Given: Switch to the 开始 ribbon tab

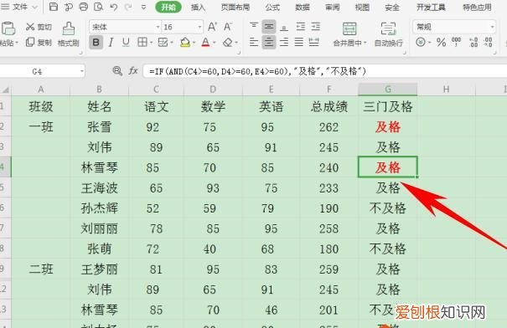Looking at the screenshot, I should (x=168, y=7).
